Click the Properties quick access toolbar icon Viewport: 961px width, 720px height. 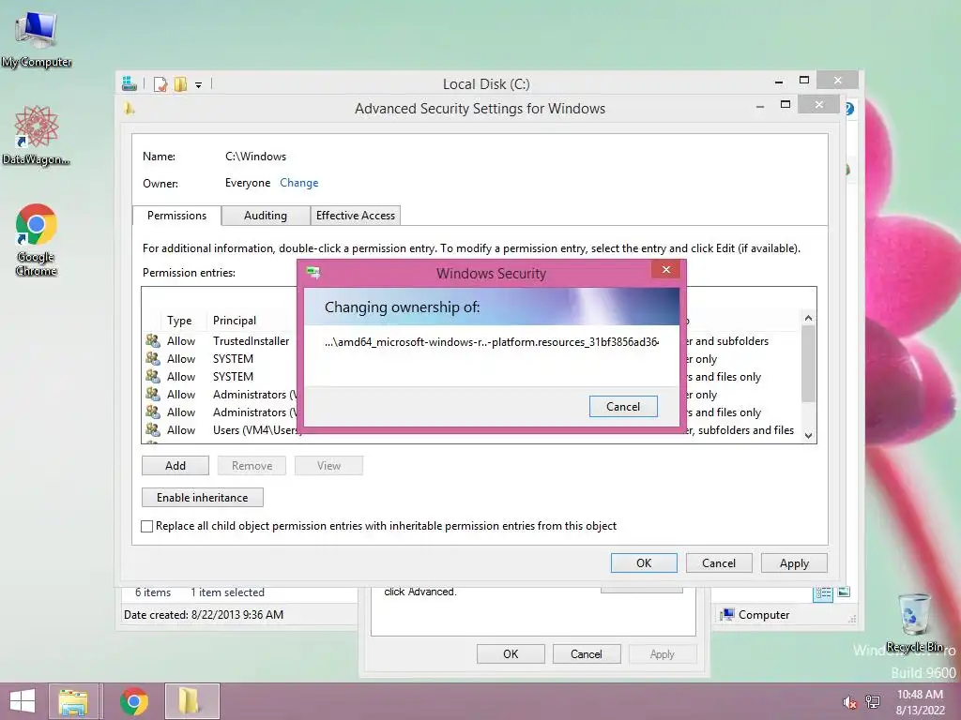(x=160, y=83)
